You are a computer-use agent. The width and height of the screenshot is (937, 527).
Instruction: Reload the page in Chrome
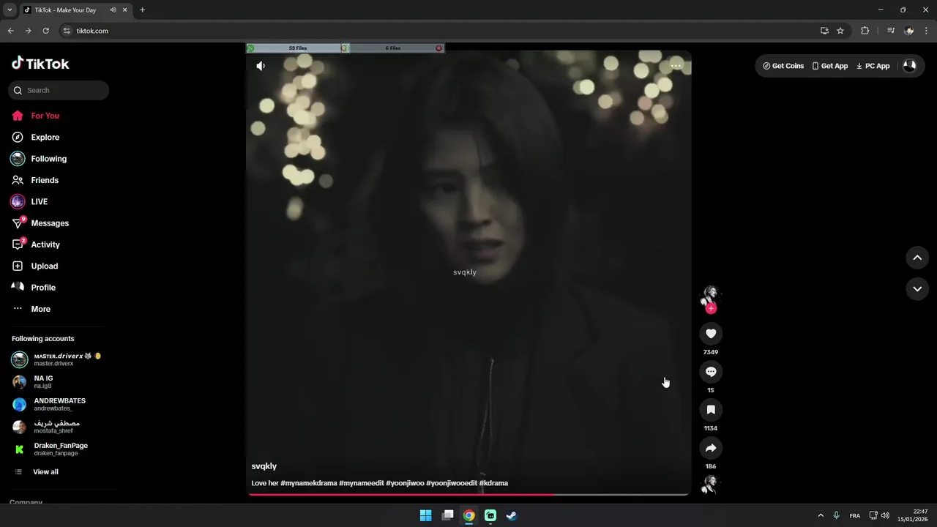(x=45, y=31)
